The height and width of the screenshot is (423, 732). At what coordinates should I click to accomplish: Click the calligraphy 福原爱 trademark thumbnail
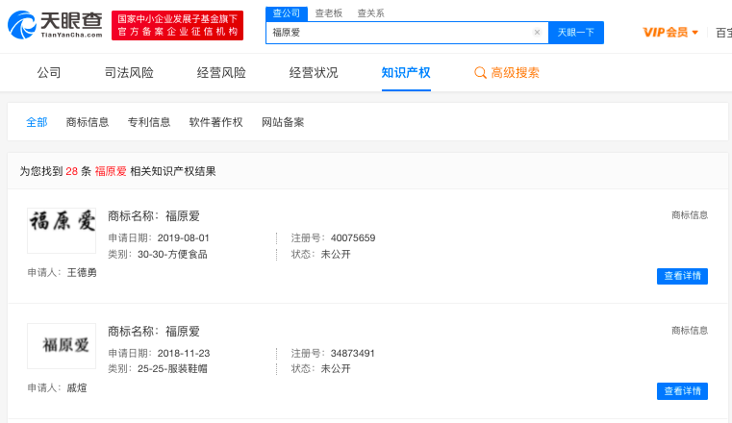coord(62,231)
